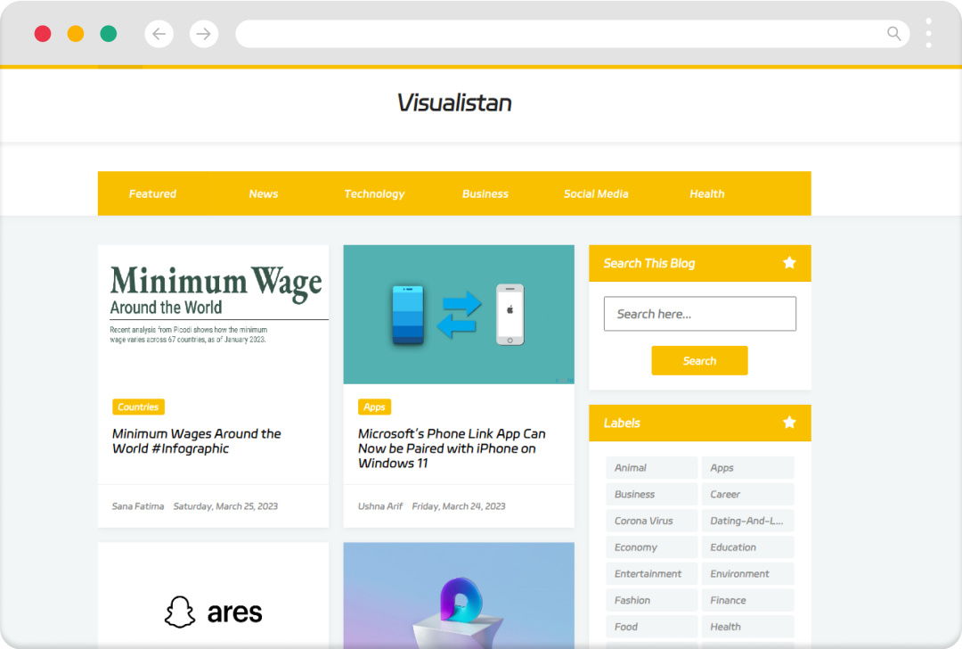Click the star icon in Search This Blog header
Screen dimensions: 962x649
pyautogui.click(x=789, y=263)
